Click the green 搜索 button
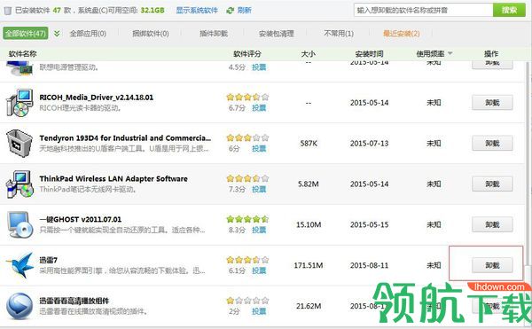Image resolution: width=532 pixels, height=329 pixels. click(509, 10)
